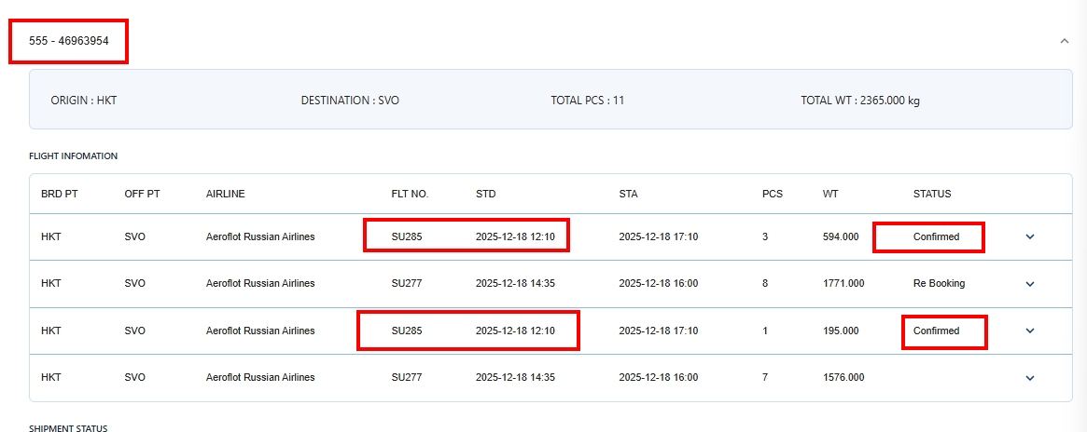
Task: Open the SHIPMENT STATUS section heading
Action: click(68, 427)
